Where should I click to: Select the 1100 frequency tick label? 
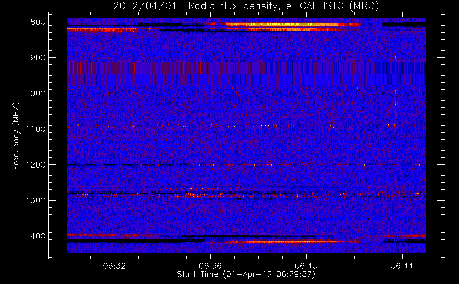(35, 129)
